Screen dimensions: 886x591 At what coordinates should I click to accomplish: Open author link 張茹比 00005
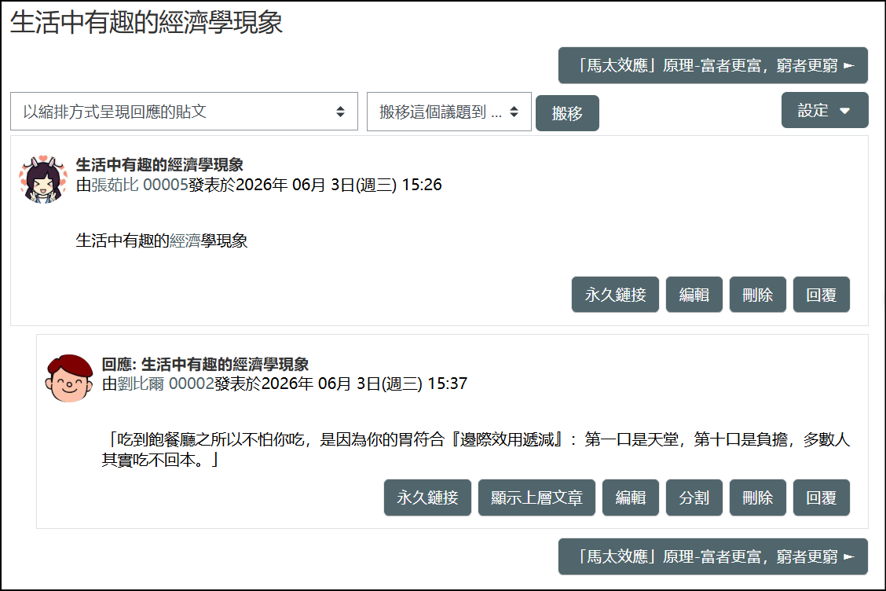tap(140, 185)
